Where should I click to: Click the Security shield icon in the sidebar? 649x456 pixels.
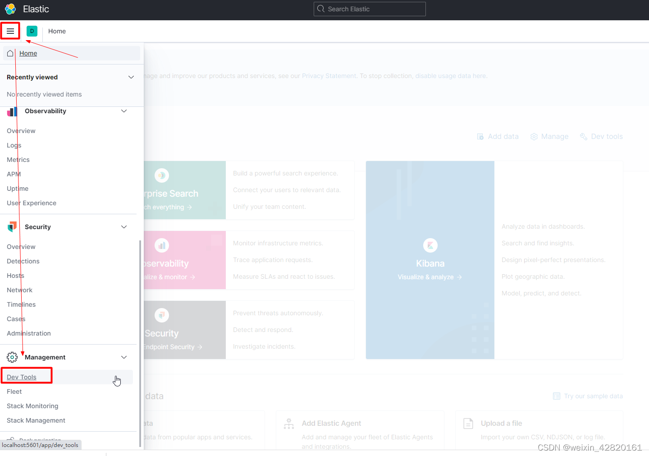click(x=12, y=227)
